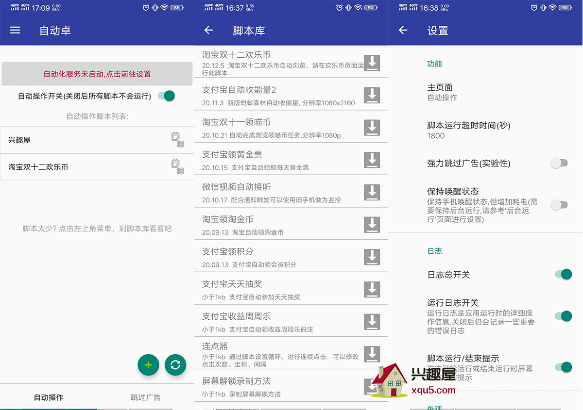This screenshot has width=583, height=410.
Task: Tap the 日志 section header in settings
Action: point(435,251)
